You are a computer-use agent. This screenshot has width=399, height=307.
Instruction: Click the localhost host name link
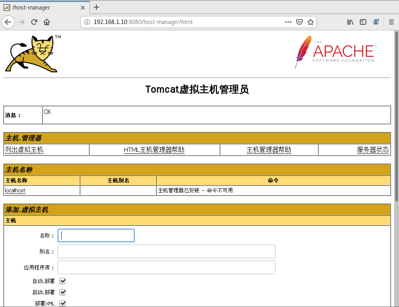15,191
